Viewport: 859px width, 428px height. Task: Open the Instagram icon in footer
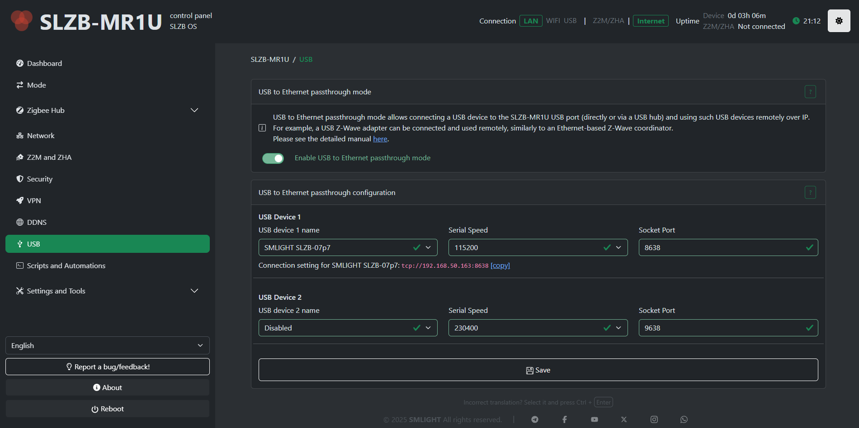click(654, 419)
